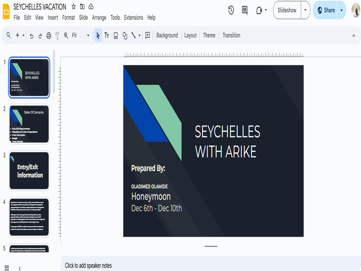Select the SEYCHELLES WITH ARIKE title text

pos(227,142)
